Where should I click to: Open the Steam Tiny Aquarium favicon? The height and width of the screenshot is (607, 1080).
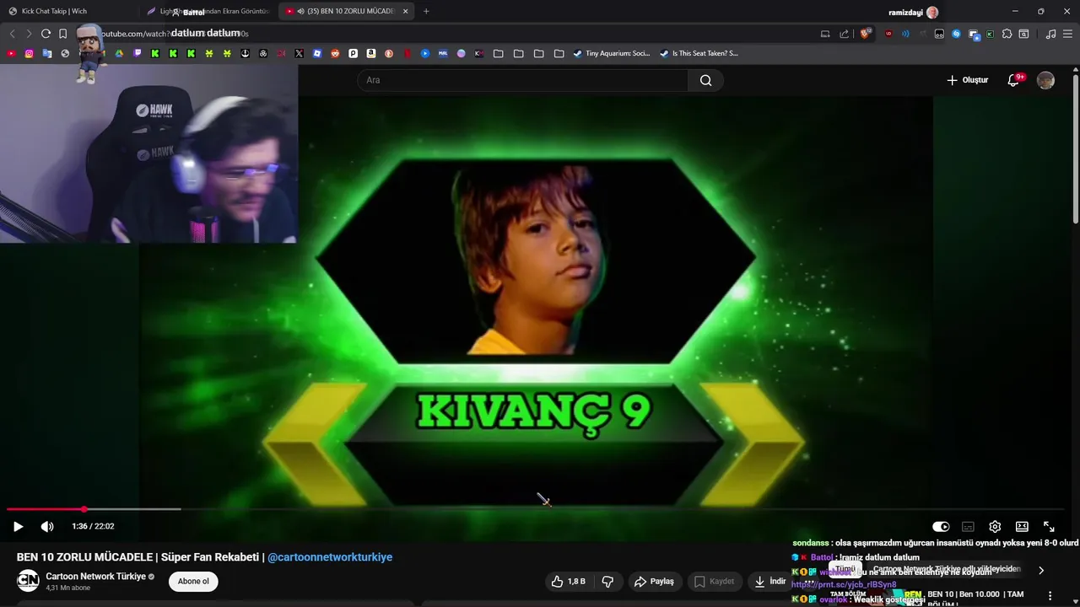pyautogui.click(x=577, y=53)
